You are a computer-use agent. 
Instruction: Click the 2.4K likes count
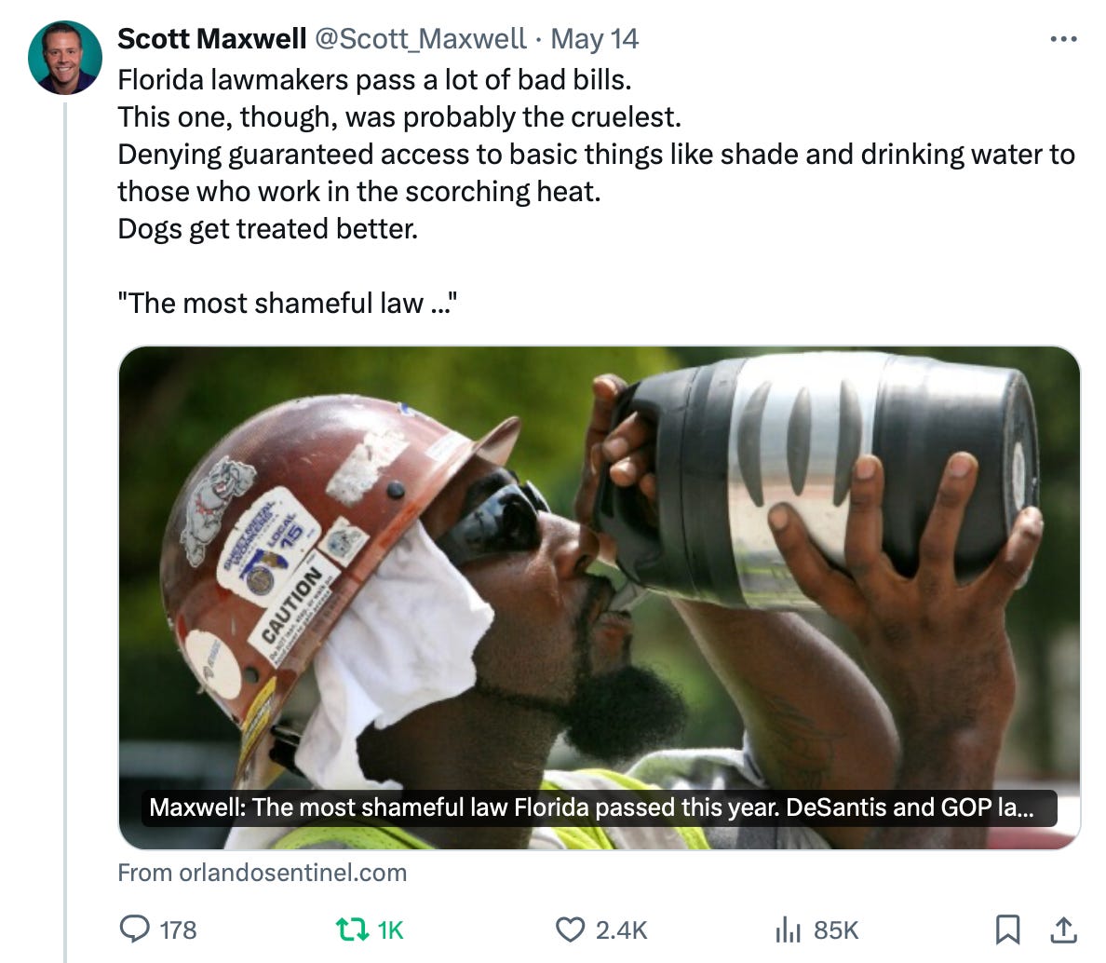[x=621, y=930]
